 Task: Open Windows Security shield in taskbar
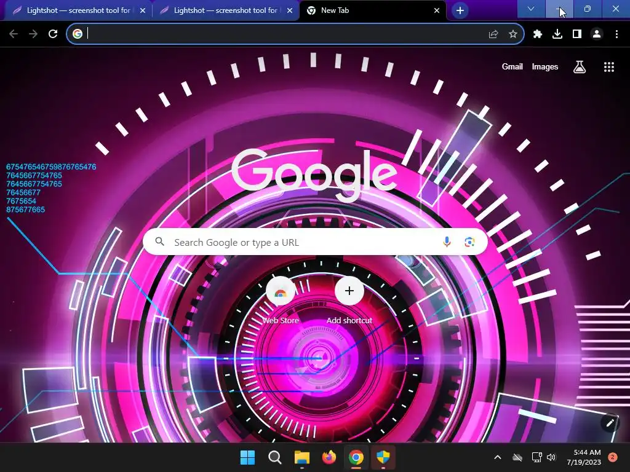(x=383, y=457)
